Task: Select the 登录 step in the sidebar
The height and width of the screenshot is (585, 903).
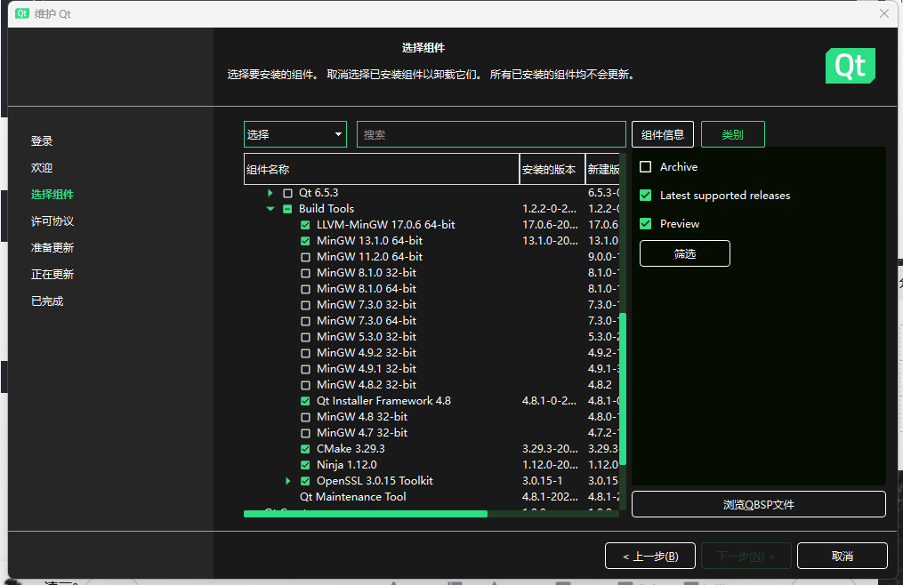Action: (x=42, y=140)
